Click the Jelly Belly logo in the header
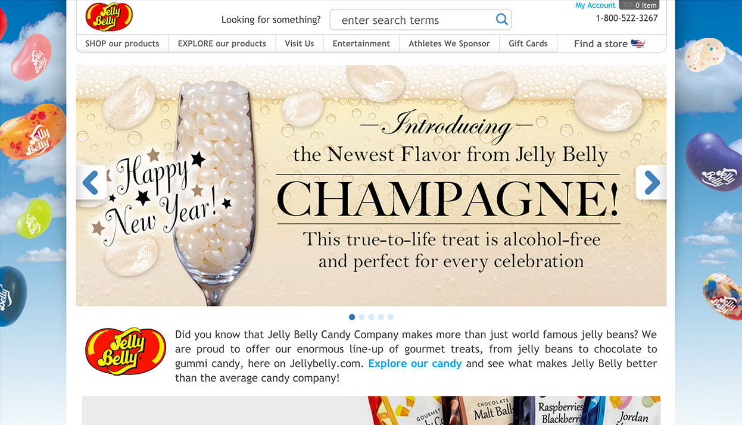This screenshot has height=425, width=742. tap(108, 15)
